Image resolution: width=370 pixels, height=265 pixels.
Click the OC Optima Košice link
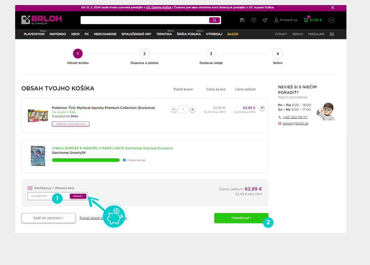pos(159,7)
